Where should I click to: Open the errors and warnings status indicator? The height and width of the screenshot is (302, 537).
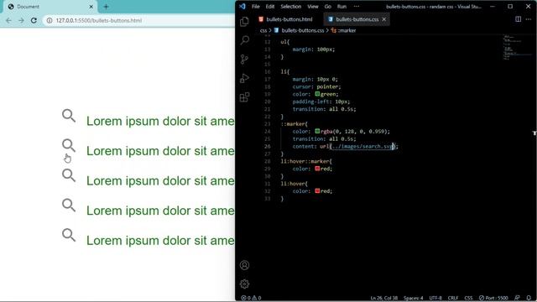tap(251, 298)
